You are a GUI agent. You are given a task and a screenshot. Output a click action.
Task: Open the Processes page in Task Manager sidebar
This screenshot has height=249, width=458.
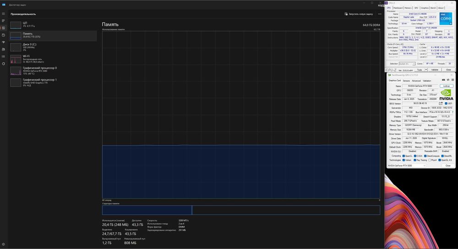[4, 21]
